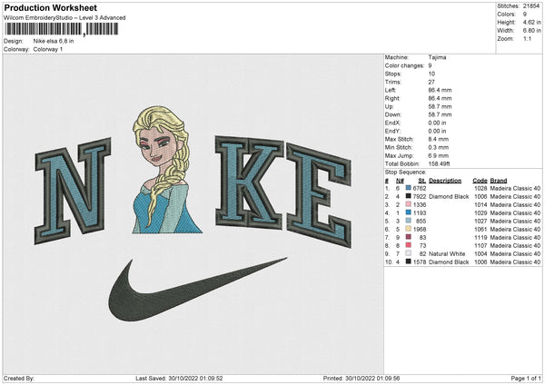The width and height of the screenshot is (545, 385).
Task: Click the Trims value '27'
Action: pos(431,82)
